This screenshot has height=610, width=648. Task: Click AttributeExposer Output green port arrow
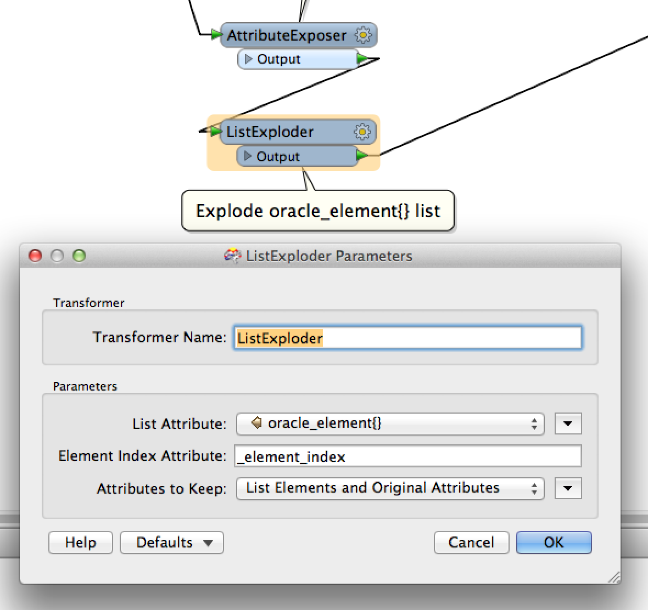362,59
